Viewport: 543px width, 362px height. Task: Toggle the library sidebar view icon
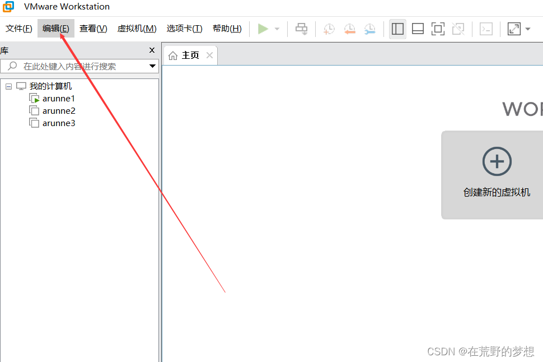click(x=397, y=29)
